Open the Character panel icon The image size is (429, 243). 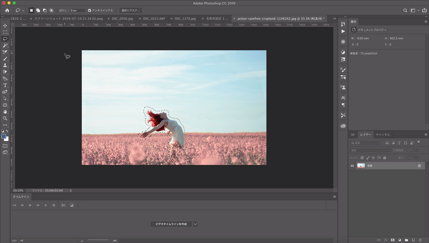(x=343, y=98)
